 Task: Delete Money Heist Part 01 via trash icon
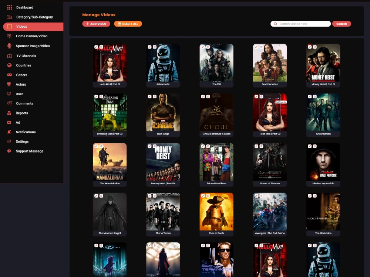pyautogui.click(x=315, y=47)
